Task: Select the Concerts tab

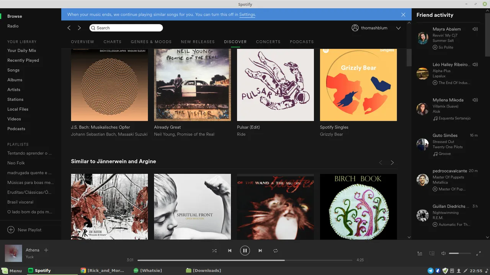Action: click(268, 42)
